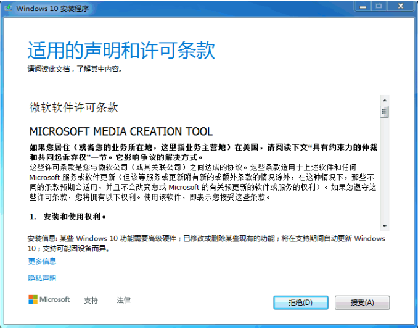This screenshot has width=418, height=329.
Task: Click the MICROSOFT MEDIA CREATION TOOL heading
Action: pos(121,132)
